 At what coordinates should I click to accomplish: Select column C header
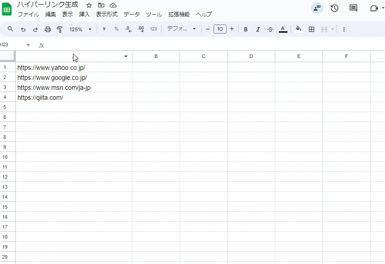click(x=204, y=56)
